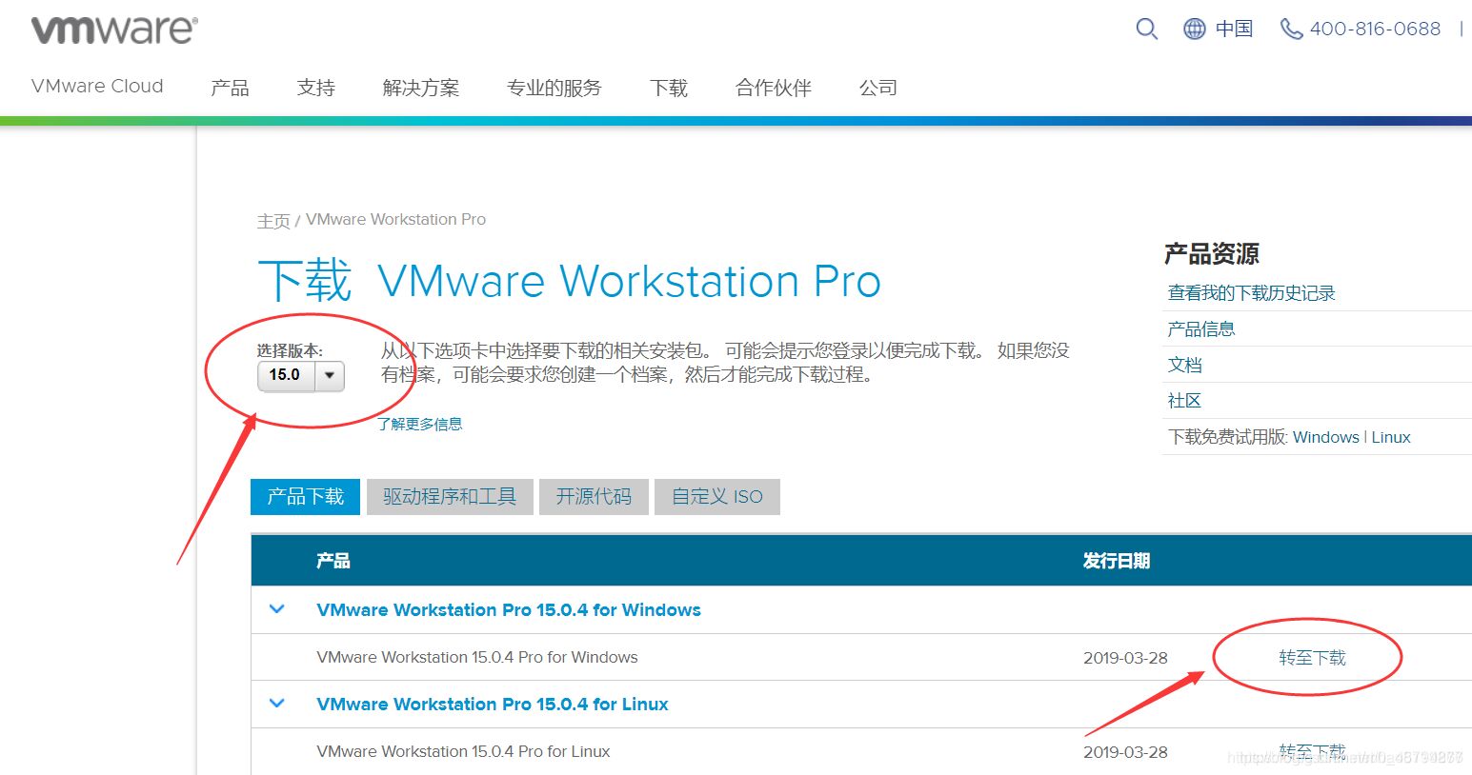
Task: Open the 15.0 version dropdown
Action: click(x=301, y=375)
